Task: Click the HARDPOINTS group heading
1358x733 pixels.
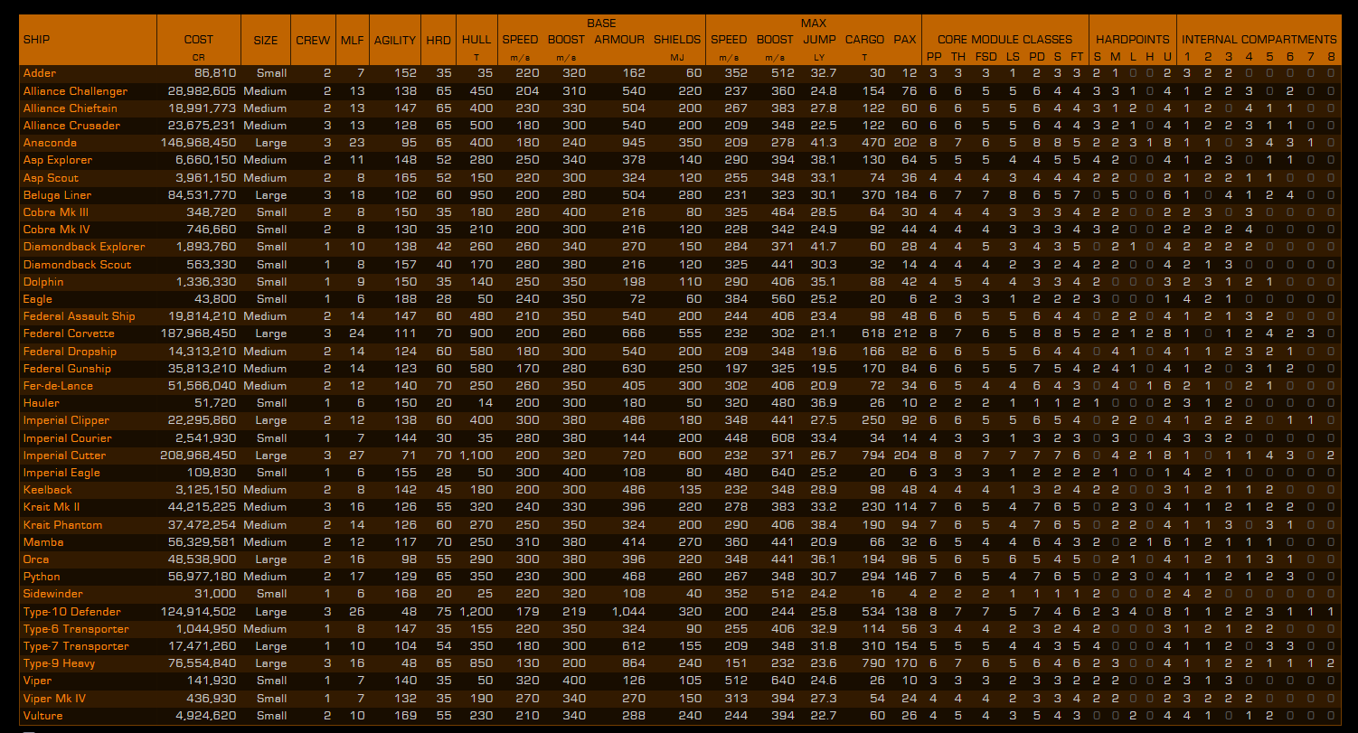Action: click(x=1133, y=40)
